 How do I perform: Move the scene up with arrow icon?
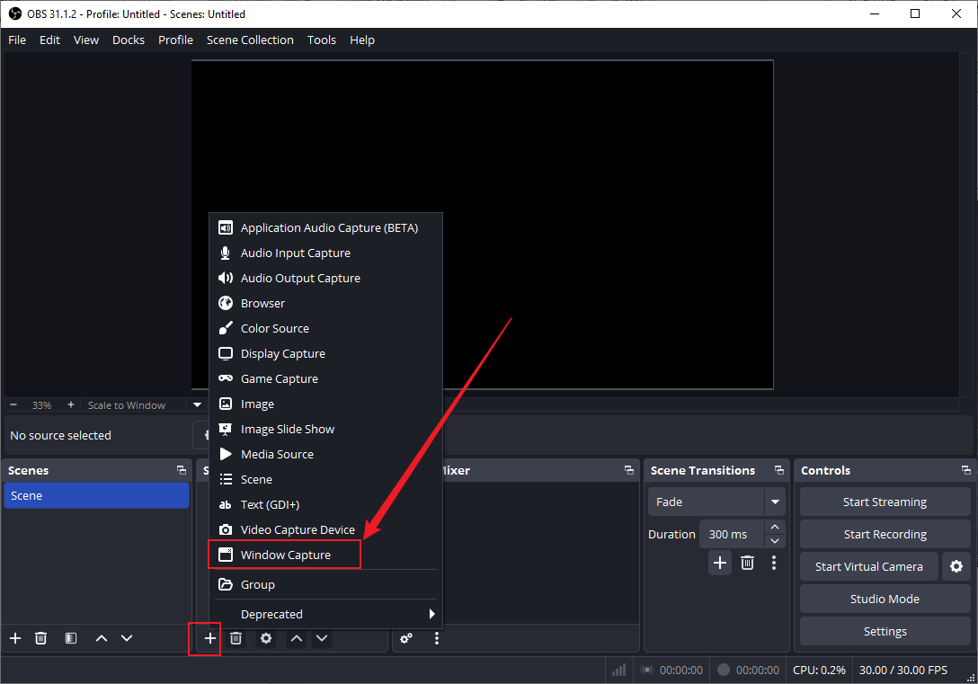101,638
